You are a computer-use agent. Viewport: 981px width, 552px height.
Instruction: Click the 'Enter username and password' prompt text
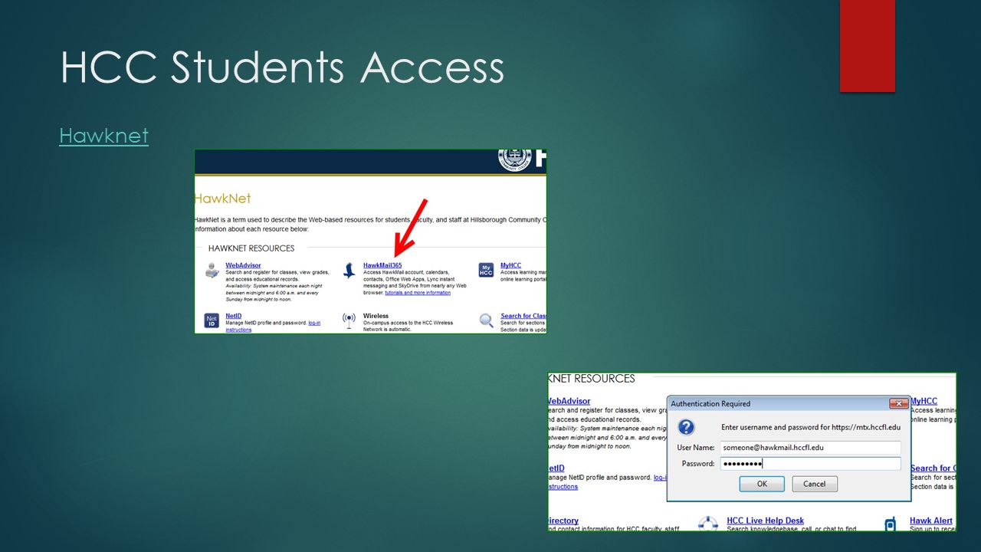[x=811, y=427]
